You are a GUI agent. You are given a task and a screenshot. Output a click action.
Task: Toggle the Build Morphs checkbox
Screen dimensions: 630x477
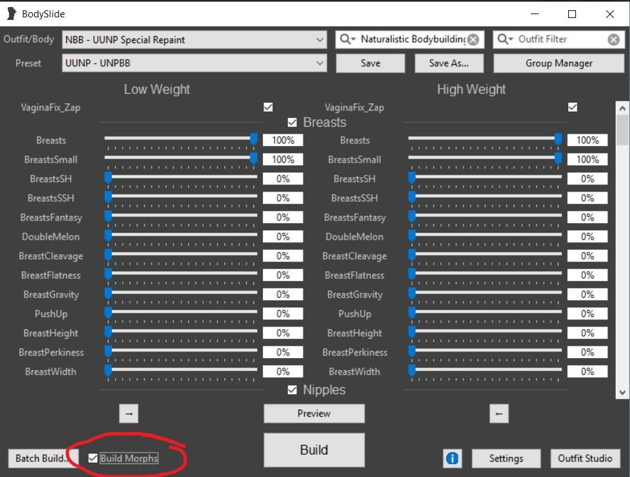tap(93, 458)
